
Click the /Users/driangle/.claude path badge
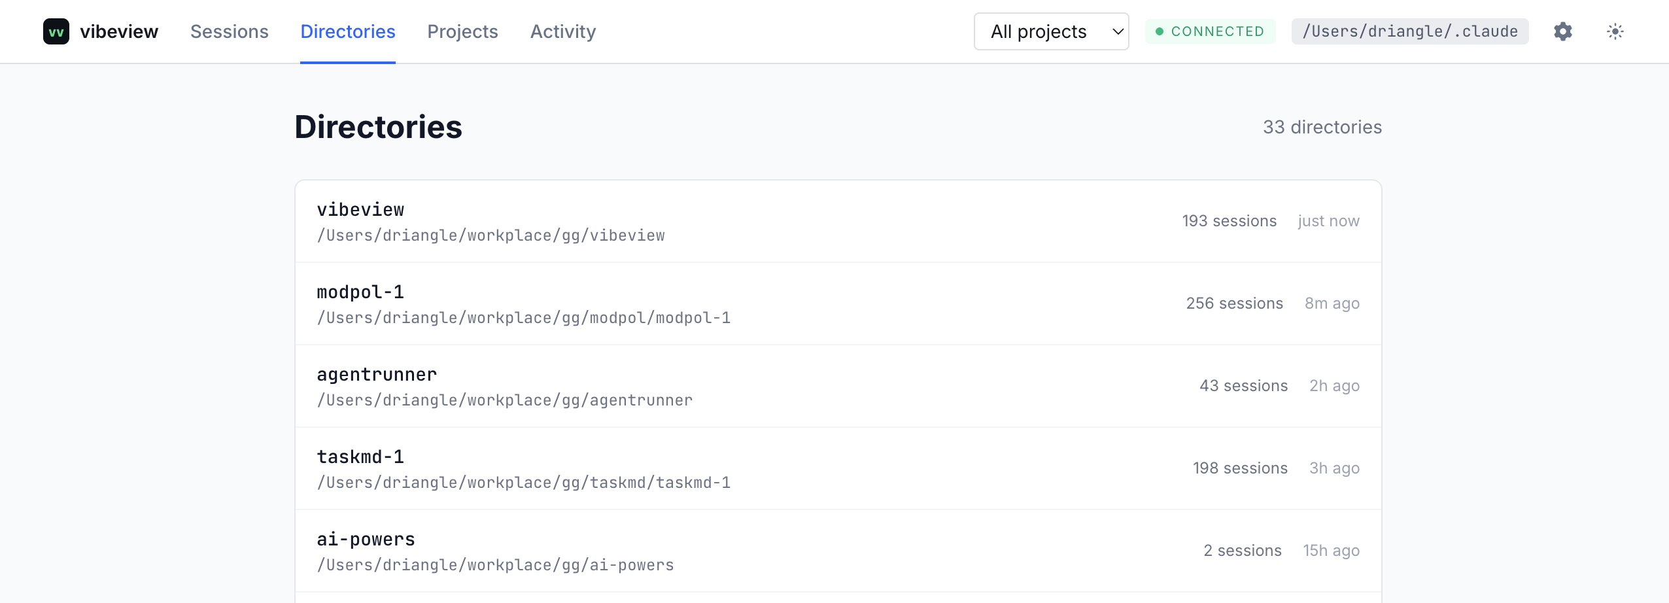click(1409, 31)
